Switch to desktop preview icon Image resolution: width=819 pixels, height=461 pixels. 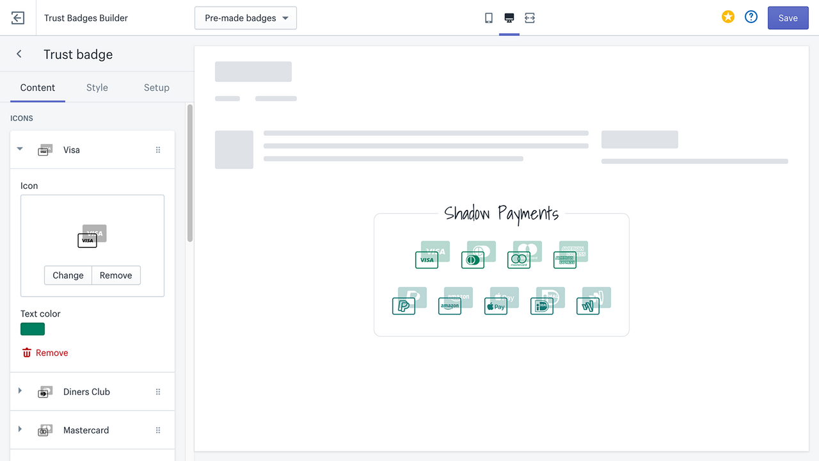[x=509, y=18]
